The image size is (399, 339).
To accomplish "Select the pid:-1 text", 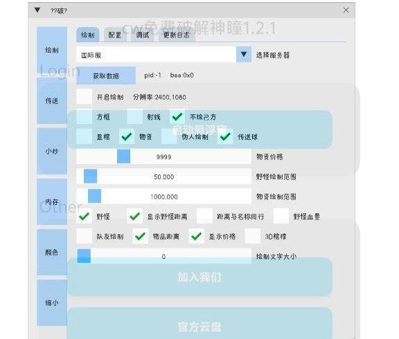I will tap(152, 75).
